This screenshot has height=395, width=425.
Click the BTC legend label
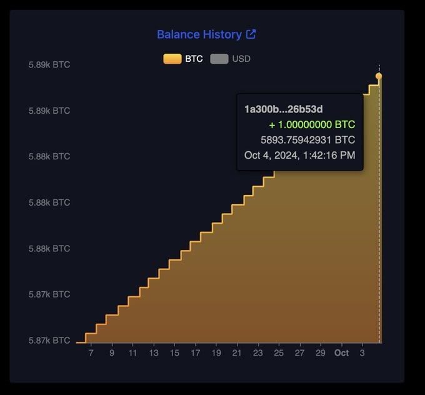point(194,59)
